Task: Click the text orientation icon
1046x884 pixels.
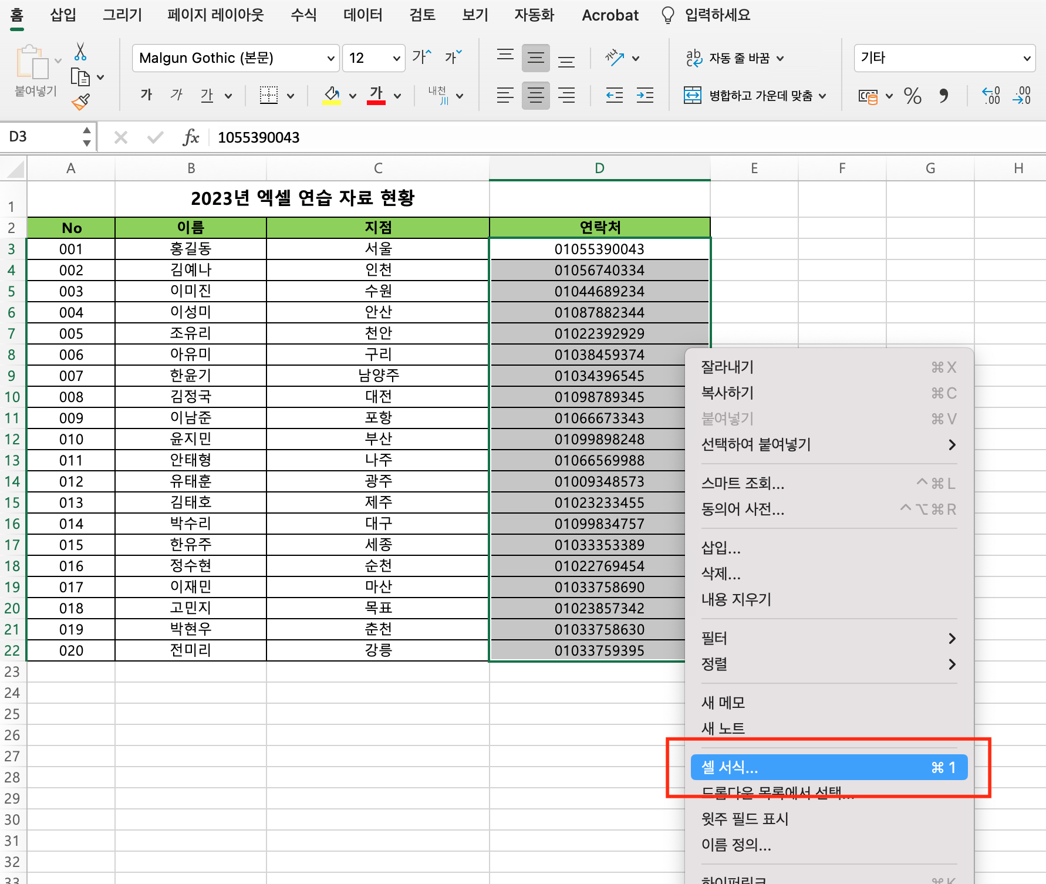Action: 615,58
